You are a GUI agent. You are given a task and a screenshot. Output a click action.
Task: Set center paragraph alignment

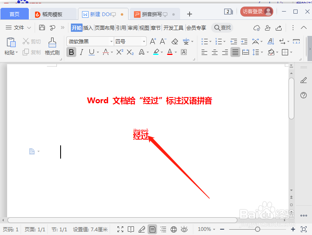tap(214, 52)
